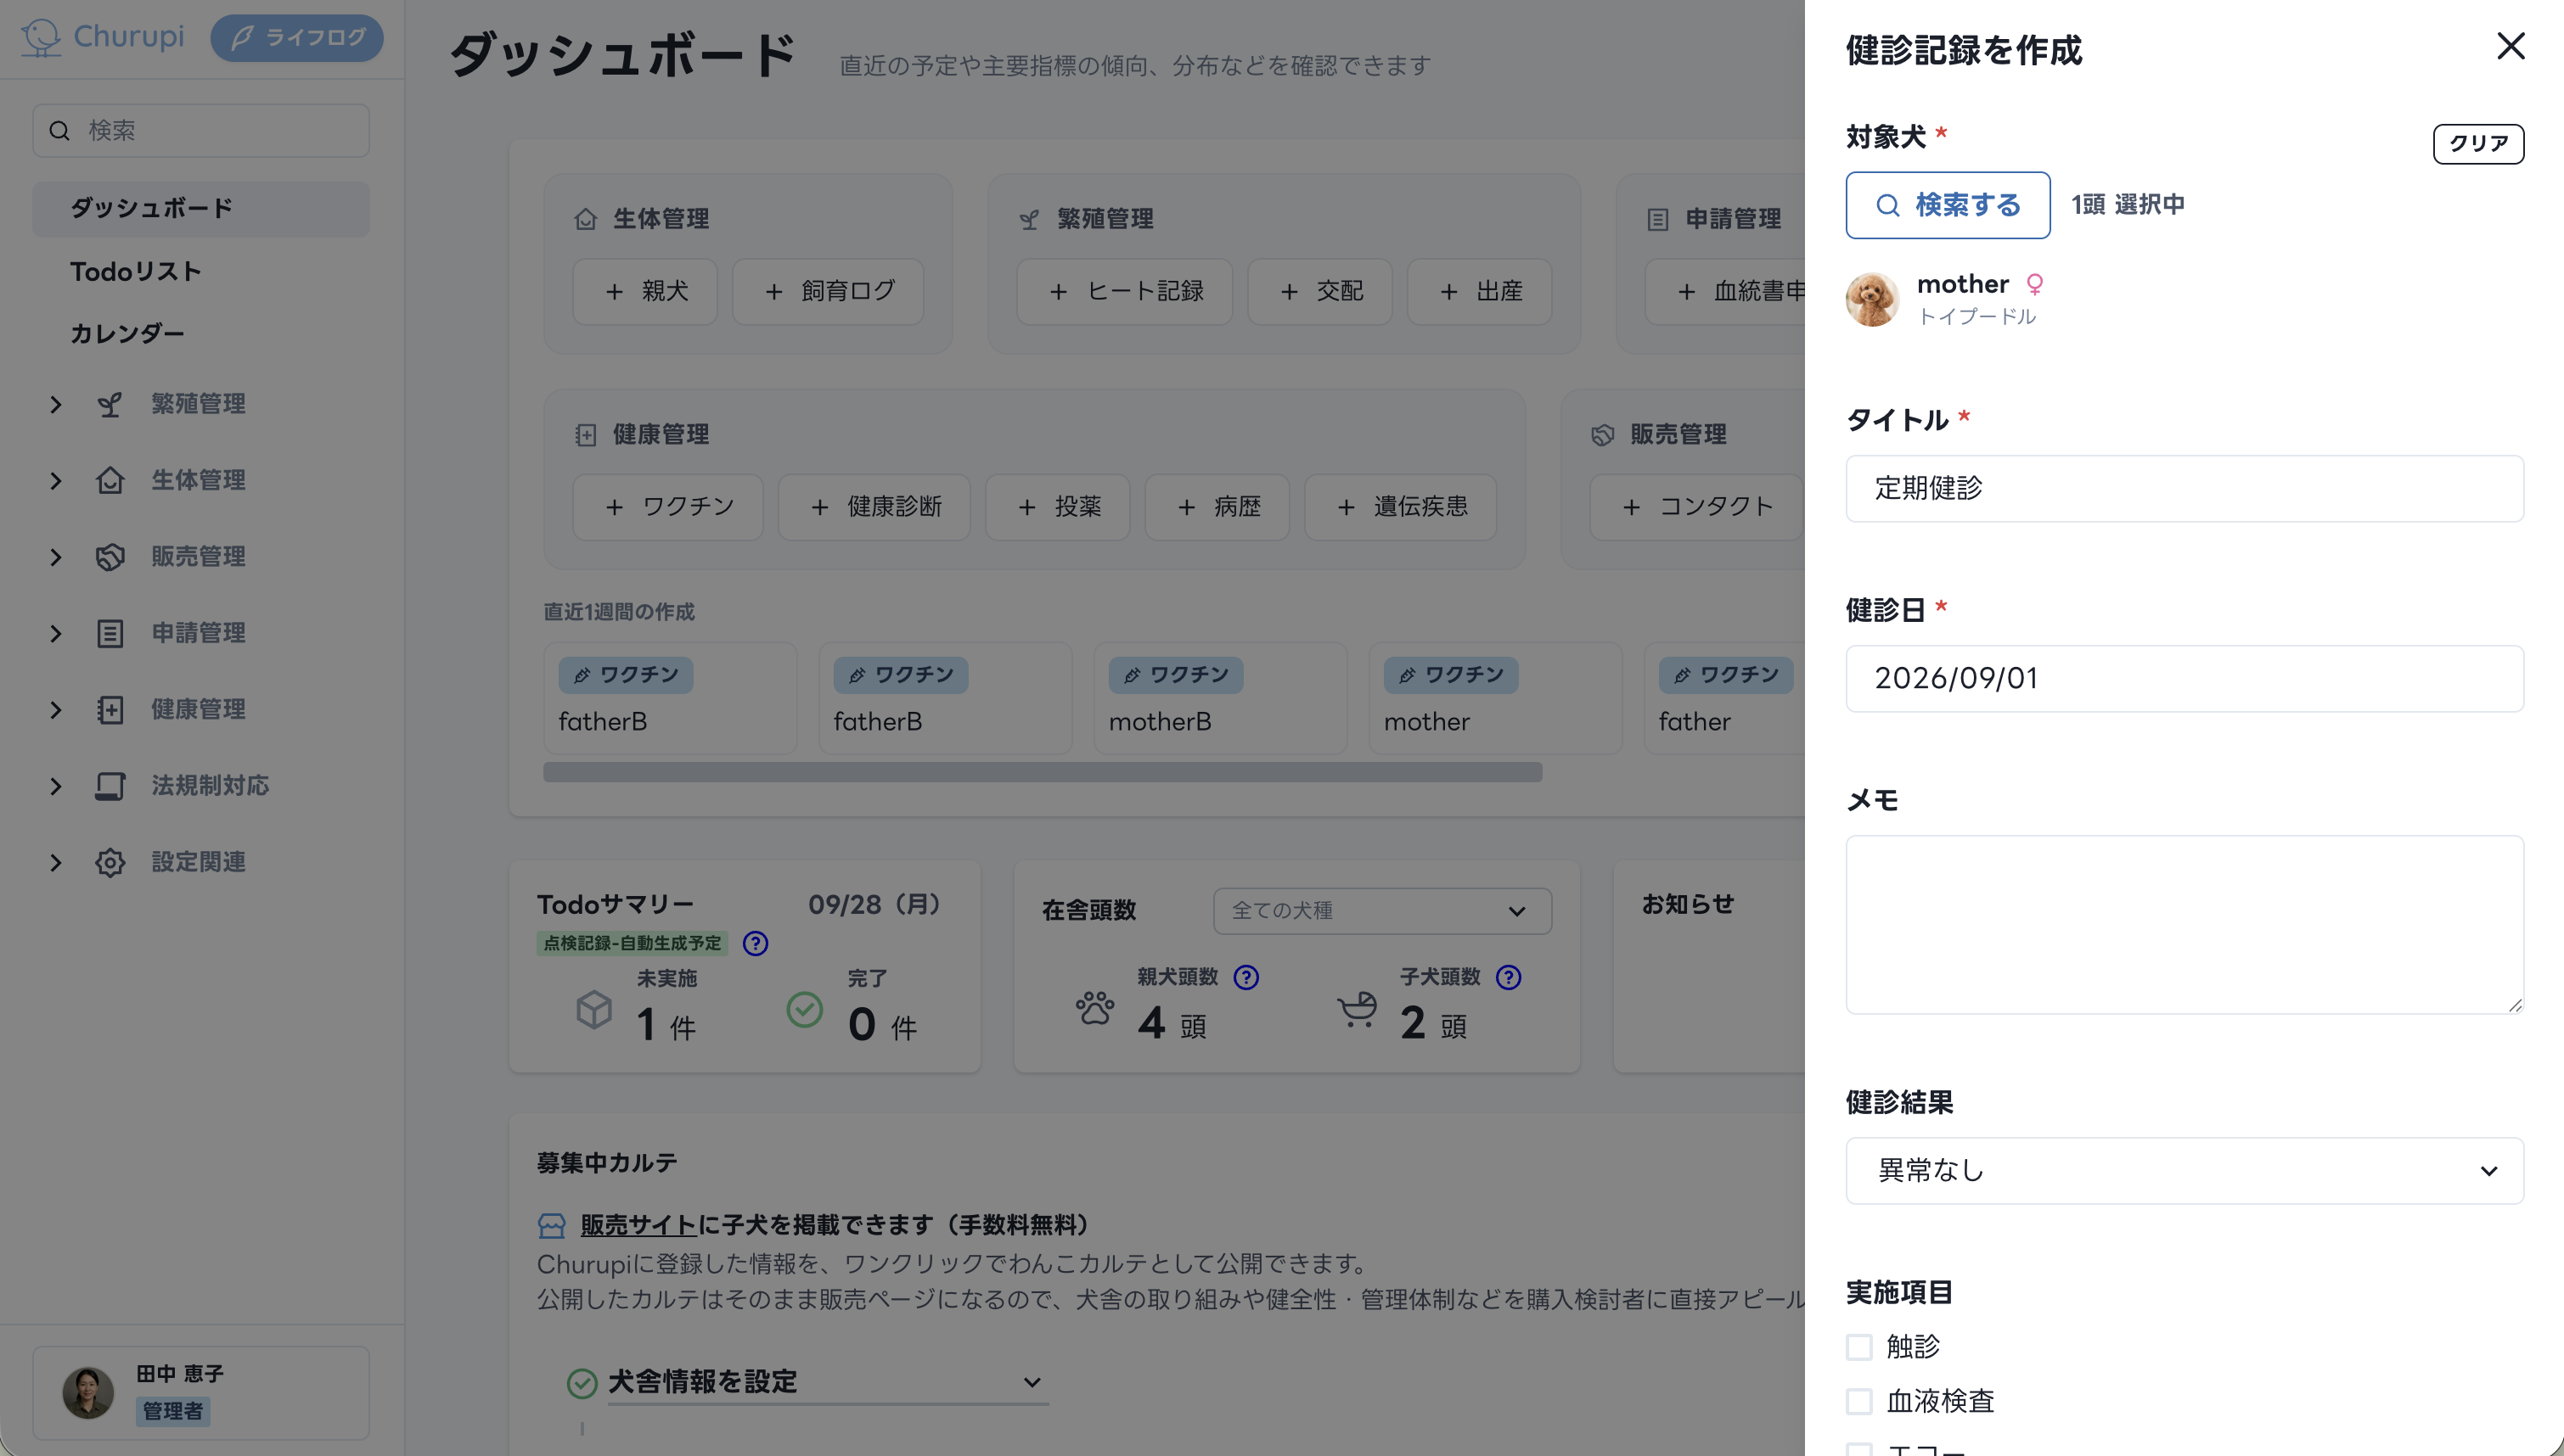The width and height of the screenshot is (2564, 1456).
Task: Click the タイトル field containing 定期健診
Action: pyautogui.click(x=2184, y=488)
